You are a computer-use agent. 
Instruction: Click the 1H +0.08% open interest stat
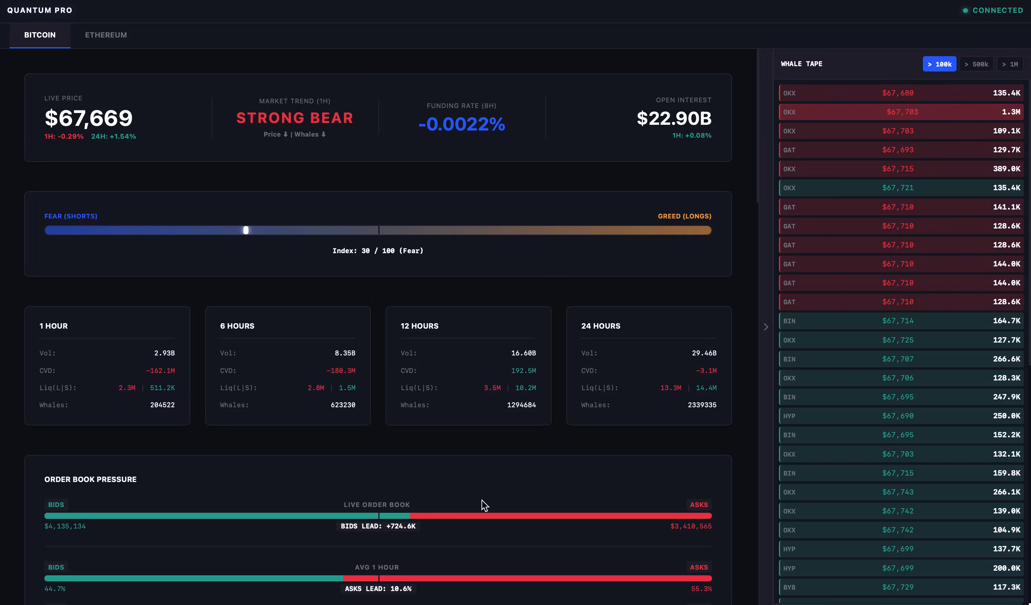pyautogui.click(x=692, y=135)
